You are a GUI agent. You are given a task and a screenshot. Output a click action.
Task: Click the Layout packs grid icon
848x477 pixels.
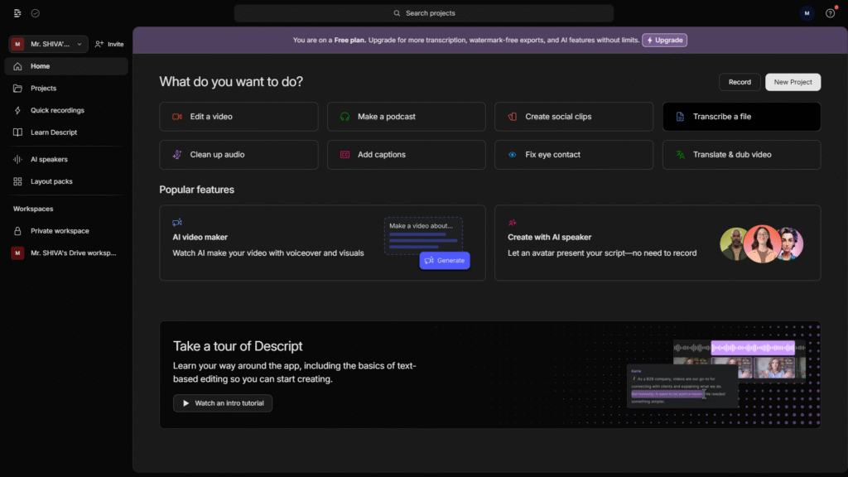tap(18, 181)
